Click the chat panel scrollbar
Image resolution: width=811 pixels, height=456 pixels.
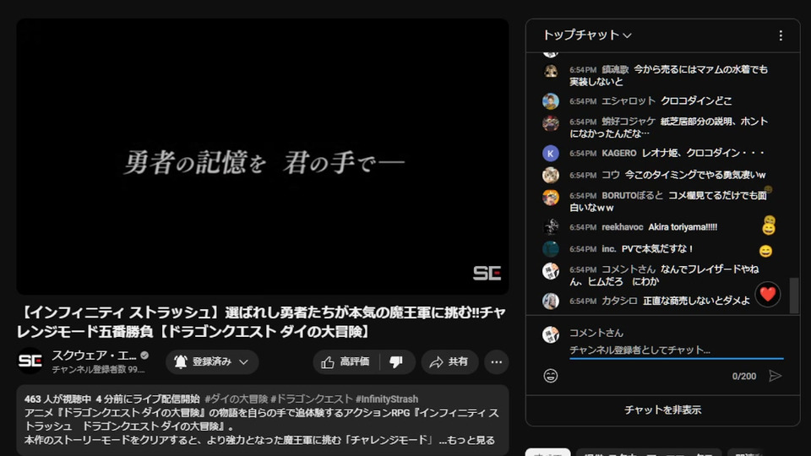click(x=794, y=296)
